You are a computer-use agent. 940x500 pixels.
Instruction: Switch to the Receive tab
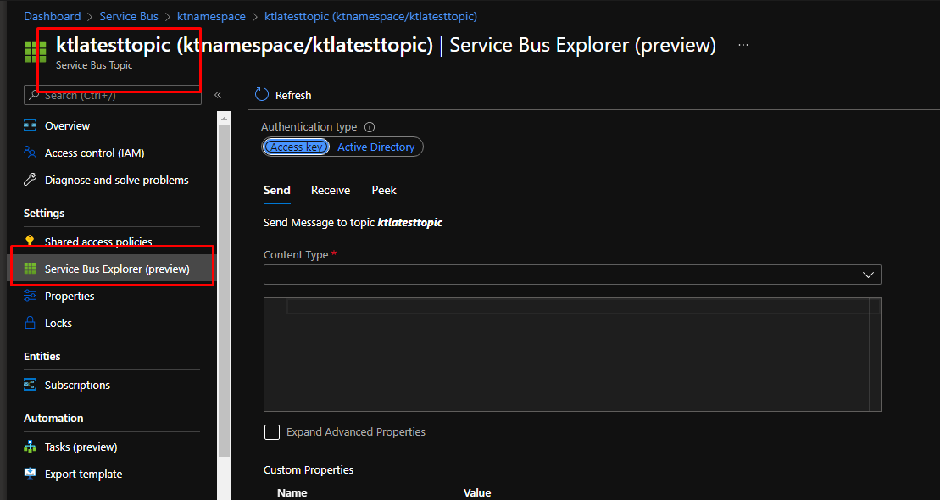click(x=331, y=191)
